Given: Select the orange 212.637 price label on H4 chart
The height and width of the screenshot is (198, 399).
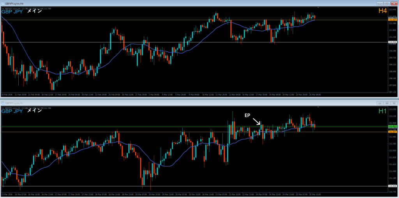Looking at the screenshot, I should [392, 19].
